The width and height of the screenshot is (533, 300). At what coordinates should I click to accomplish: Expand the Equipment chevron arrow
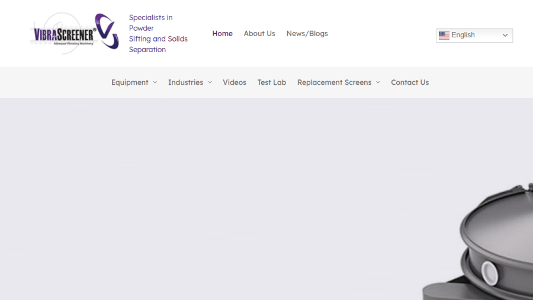pyautogui.click(x=155, y=82)
